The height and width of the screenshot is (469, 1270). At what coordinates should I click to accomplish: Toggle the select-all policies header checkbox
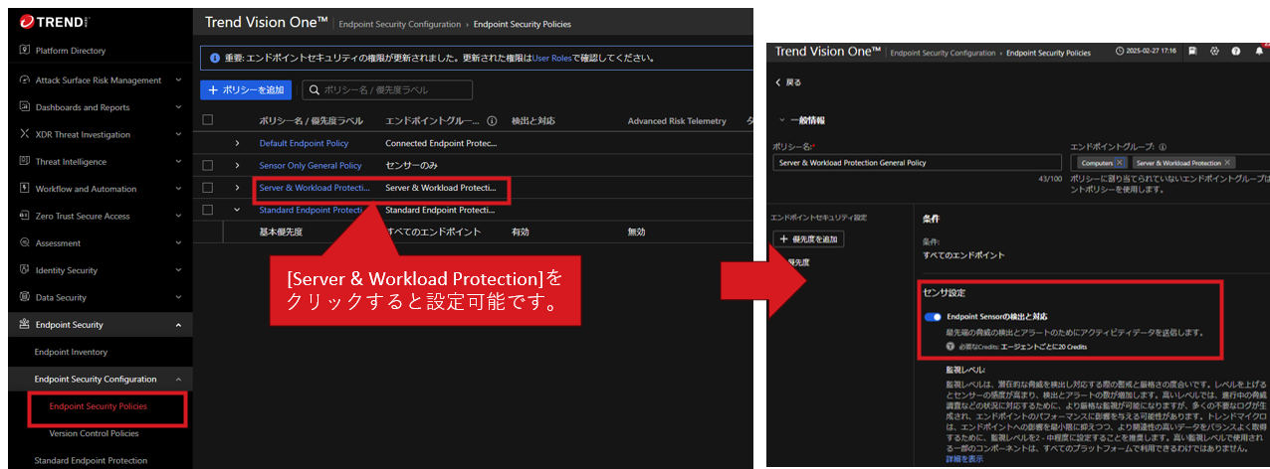(207, 120)
